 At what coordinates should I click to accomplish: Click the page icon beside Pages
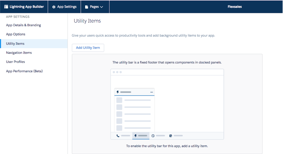point(87,7)
